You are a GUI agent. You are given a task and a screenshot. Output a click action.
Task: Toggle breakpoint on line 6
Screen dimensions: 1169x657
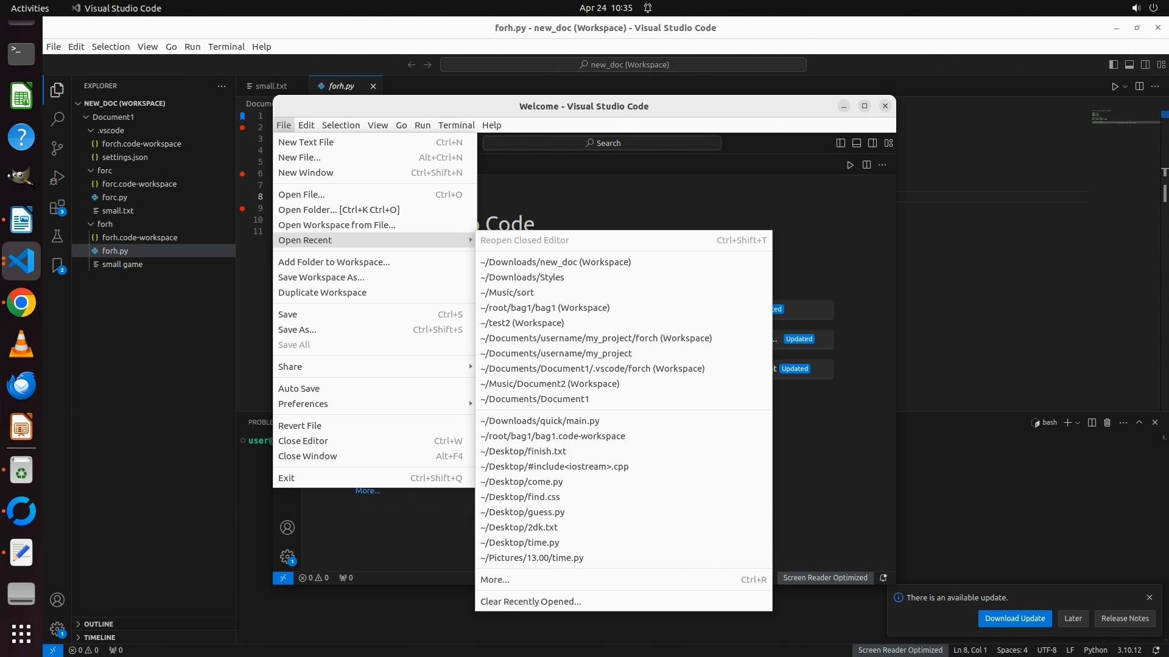(x=242, y=173)
